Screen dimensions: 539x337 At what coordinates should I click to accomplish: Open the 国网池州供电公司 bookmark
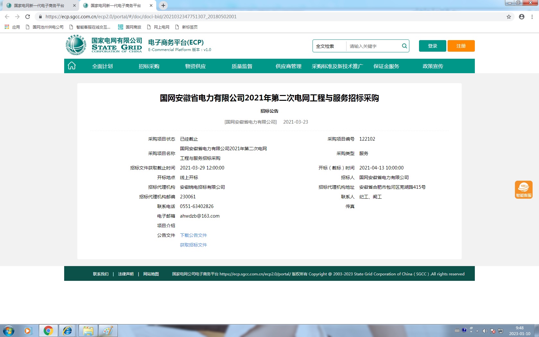point(45,27)
